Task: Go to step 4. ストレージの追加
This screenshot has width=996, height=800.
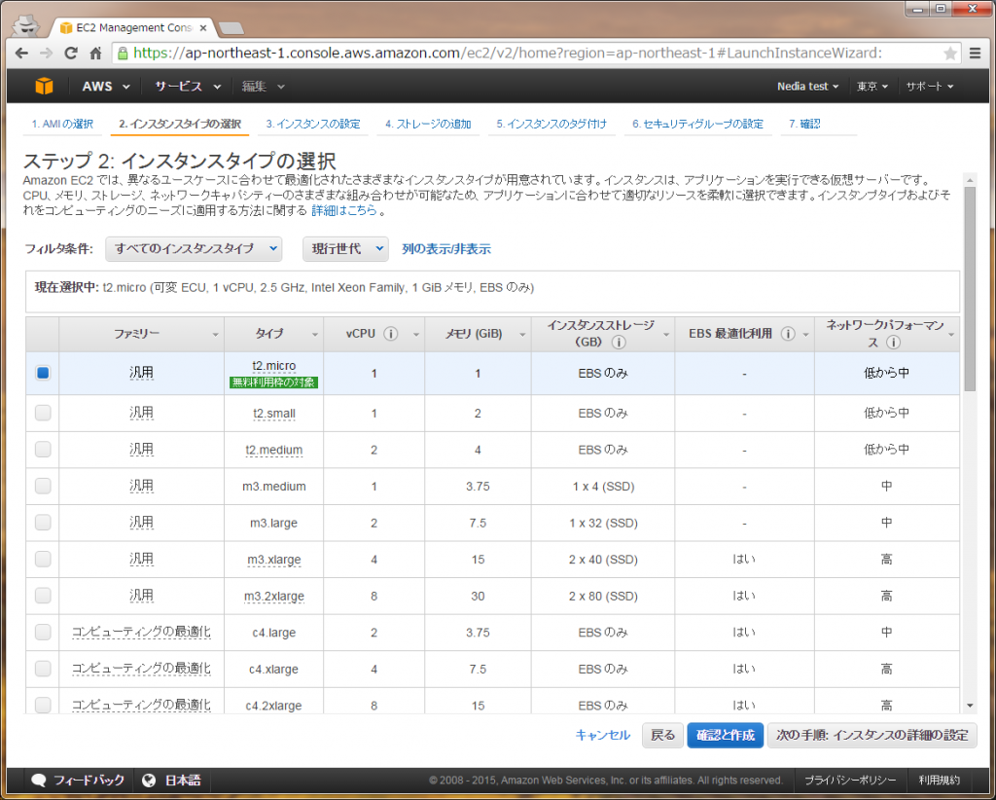Action: pos(428,124)
